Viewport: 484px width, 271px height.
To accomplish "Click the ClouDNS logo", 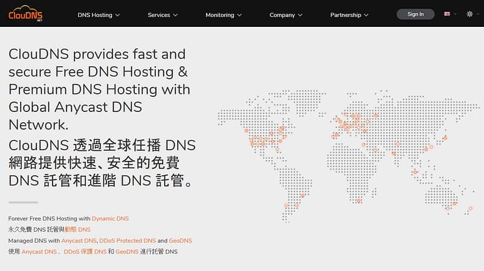I will point(26,13).
